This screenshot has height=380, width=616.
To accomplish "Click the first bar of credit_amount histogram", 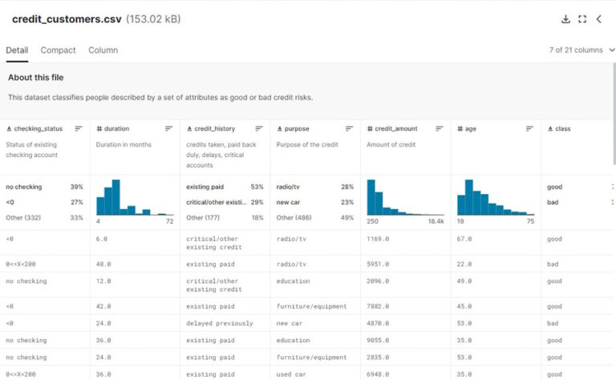I will (x=371, y=197).
